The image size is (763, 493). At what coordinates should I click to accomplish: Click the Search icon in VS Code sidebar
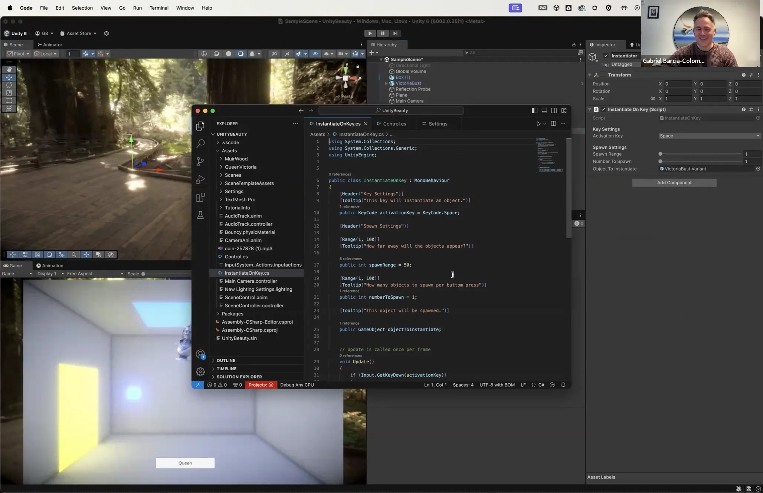point(200,143)
